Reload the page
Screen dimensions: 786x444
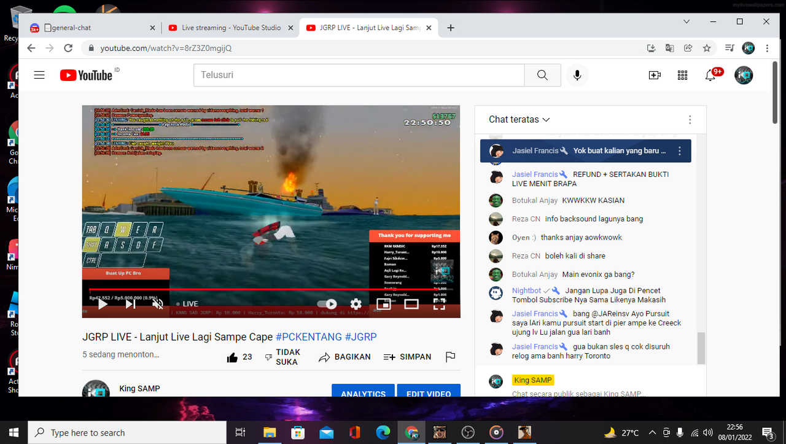click(x=68, y=48)
